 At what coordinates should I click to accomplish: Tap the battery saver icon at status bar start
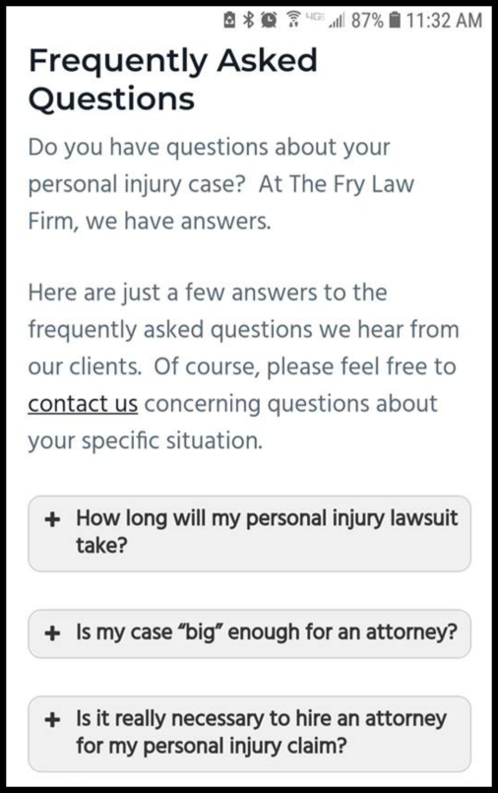point(229,20)
